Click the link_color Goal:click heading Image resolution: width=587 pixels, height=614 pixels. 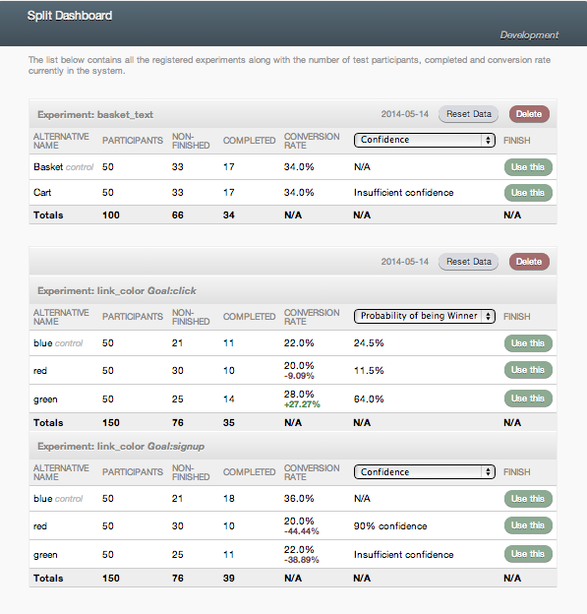pos(117,291)
